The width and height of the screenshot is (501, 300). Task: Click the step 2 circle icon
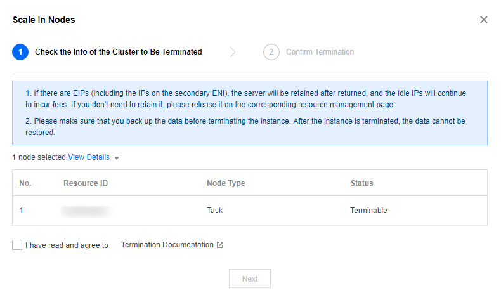[x=271, y=52]
